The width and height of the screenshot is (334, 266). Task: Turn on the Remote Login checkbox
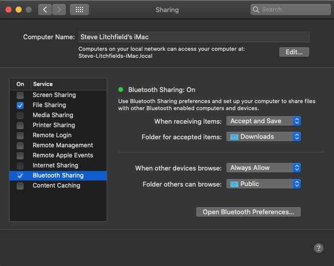20,135
